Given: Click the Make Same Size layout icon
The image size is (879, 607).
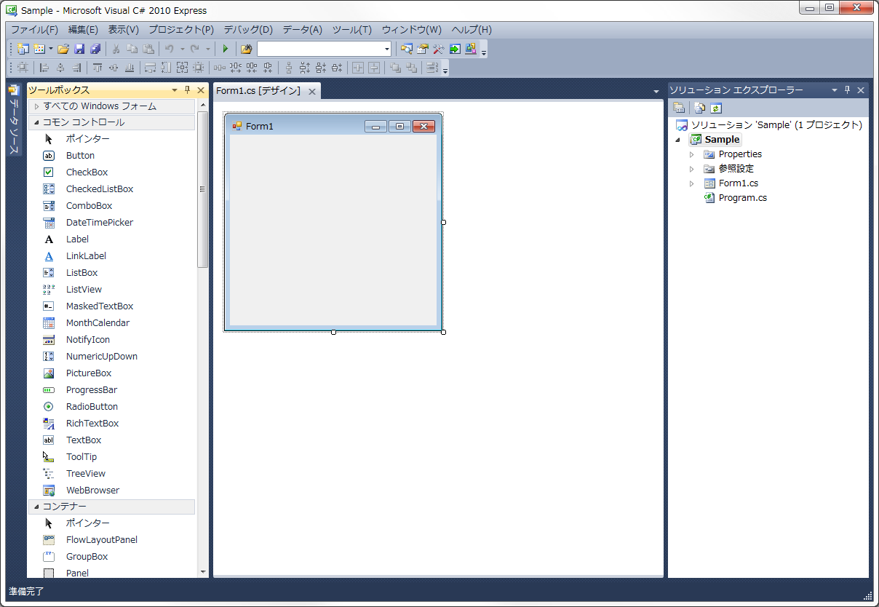Looking at the screenshot, I should pyautogui.click(x=182, y=68).
